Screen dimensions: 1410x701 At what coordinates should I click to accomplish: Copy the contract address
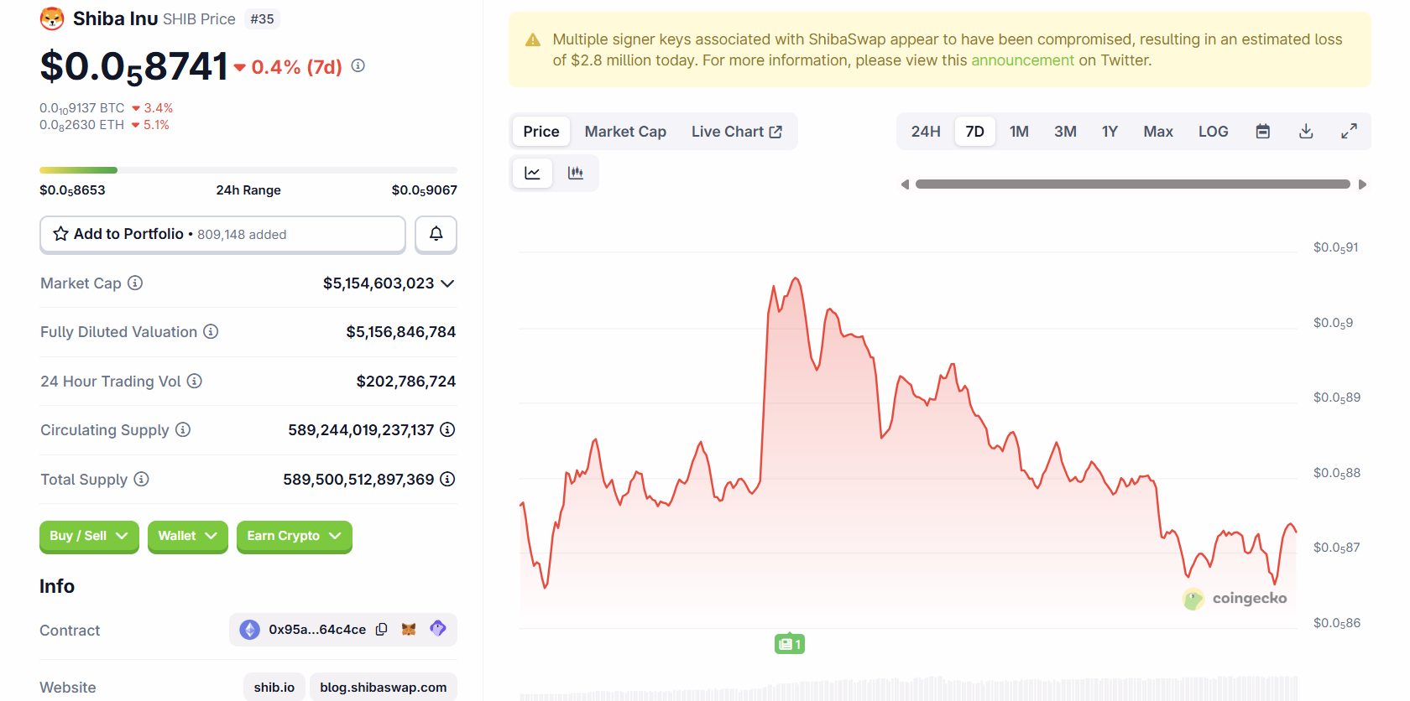(382, 630)
